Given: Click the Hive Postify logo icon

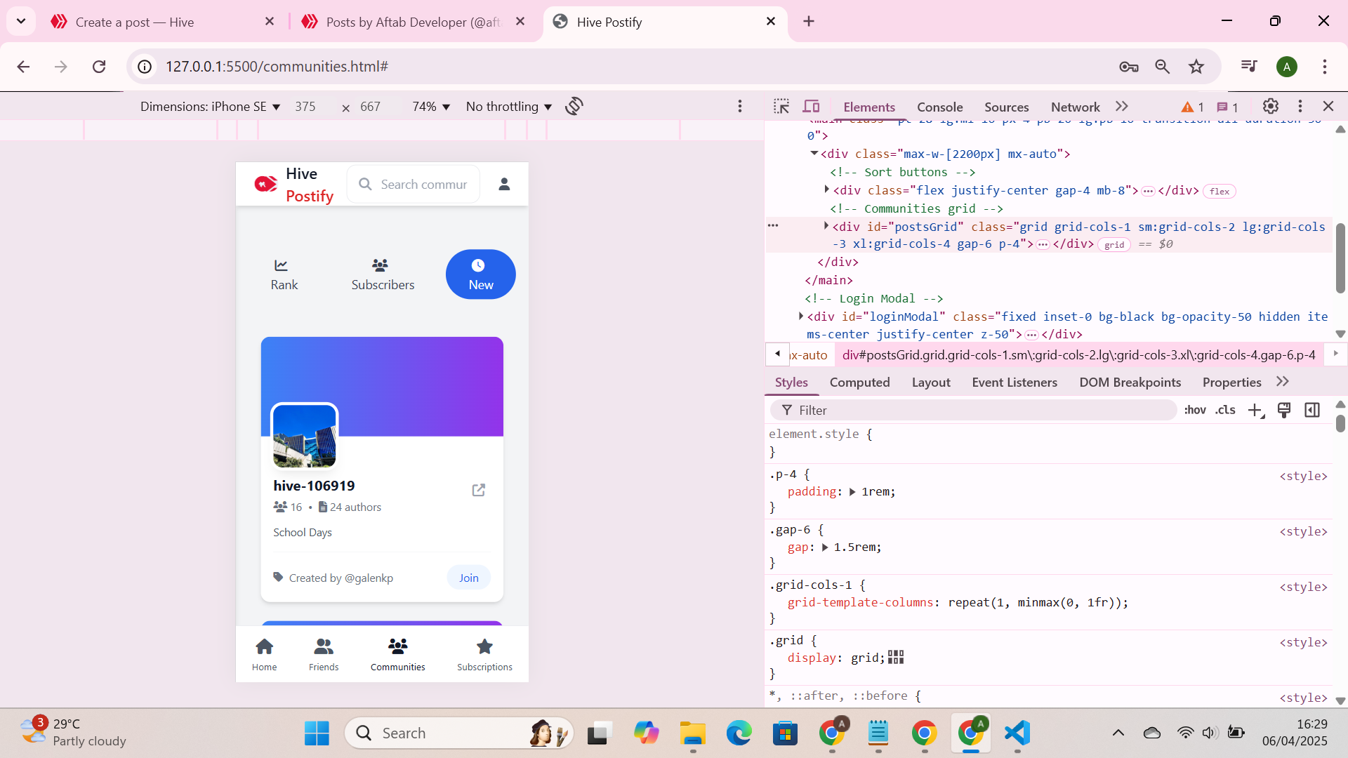Looking at the screenshot, I should (x=265, y=184).
